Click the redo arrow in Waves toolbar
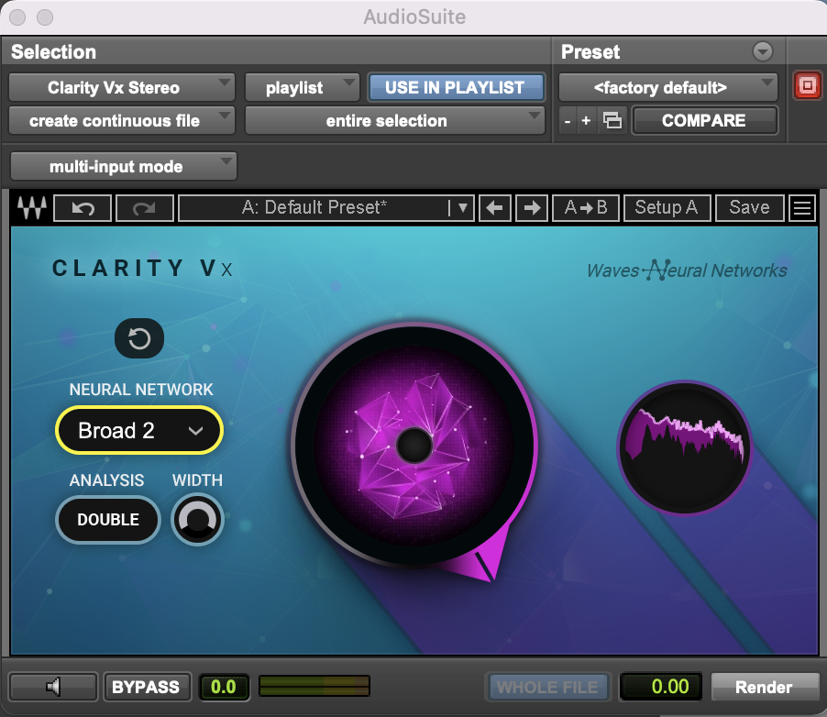 click(x=143, y=208)
